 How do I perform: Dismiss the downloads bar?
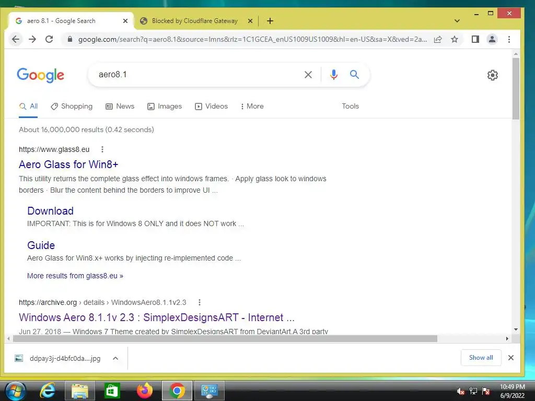coord(511,358)
